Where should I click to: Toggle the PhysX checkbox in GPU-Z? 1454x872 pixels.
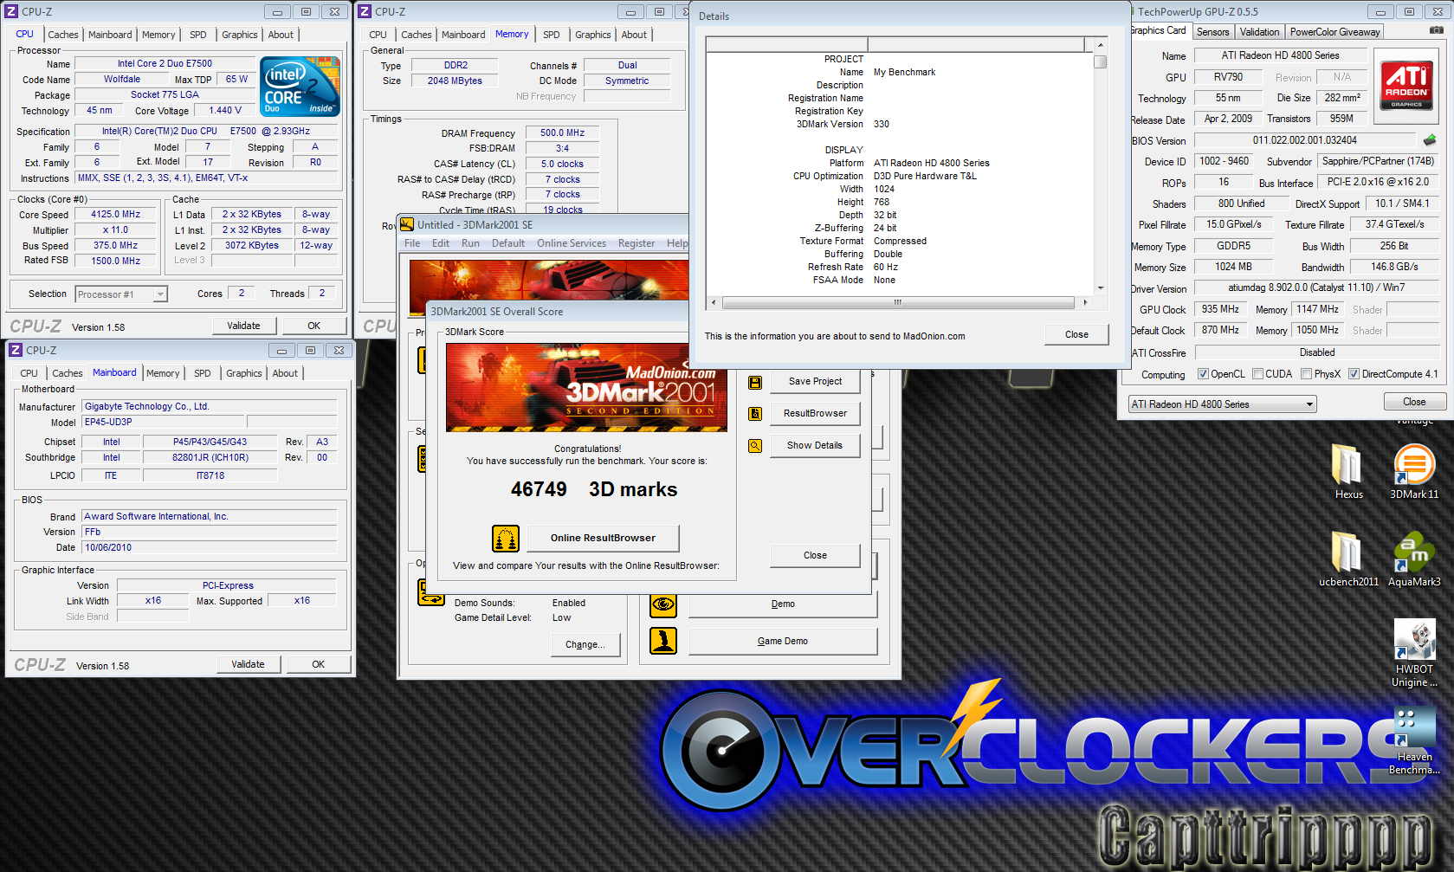1306,374
